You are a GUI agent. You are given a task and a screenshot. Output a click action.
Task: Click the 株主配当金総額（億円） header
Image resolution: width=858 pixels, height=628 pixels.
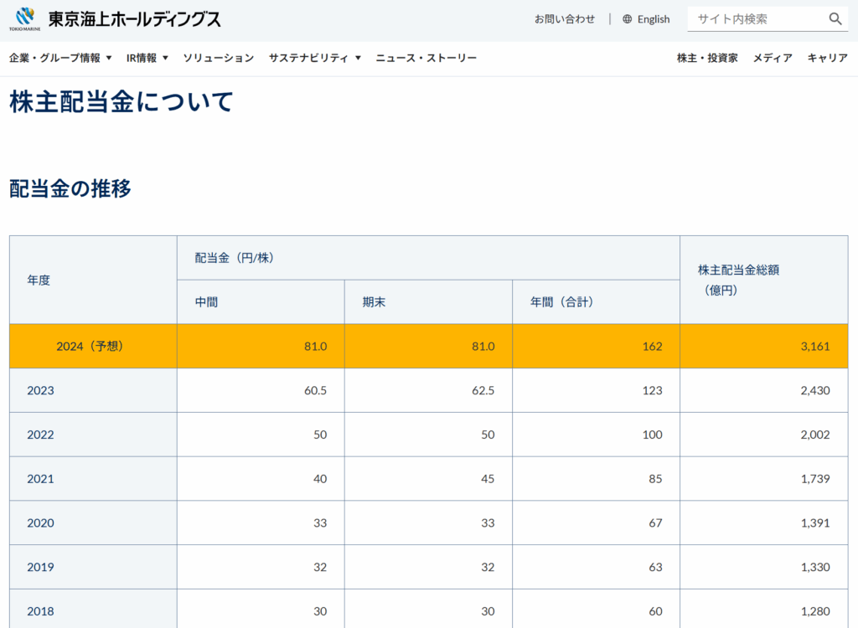[x=764, y=280]
